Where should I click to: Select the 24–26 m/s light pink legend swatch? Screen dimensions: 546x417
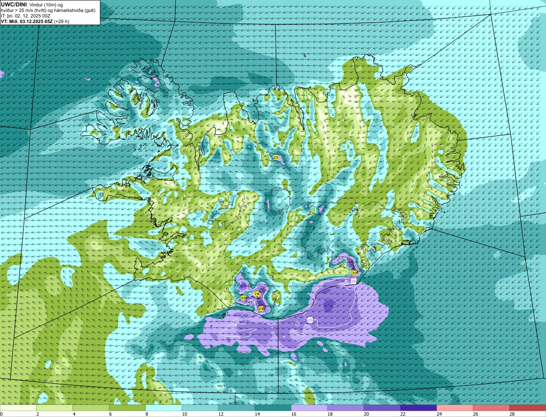click(x=455, y=408)
